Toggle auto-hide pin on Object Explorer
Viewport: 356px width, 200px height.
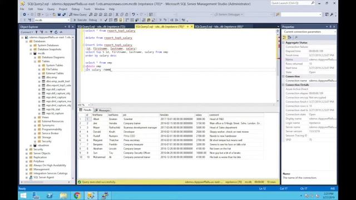click(69, 27)
